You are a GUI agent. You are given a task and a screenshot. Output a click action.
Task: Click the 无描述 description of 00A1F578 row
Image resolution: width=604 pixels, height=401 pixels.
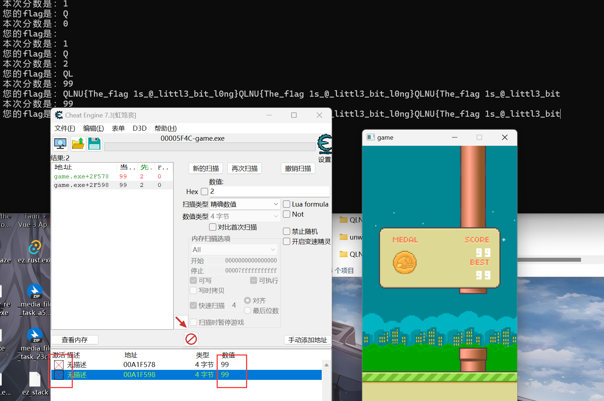tap(77, 365)
